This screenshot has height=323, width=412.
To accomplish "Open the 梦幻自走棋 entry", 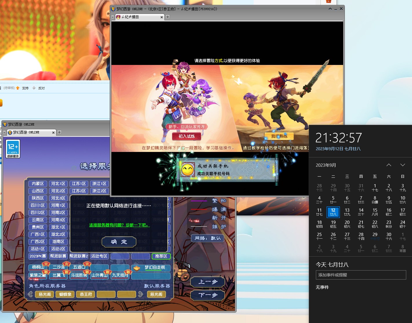I will coord(151,268).
